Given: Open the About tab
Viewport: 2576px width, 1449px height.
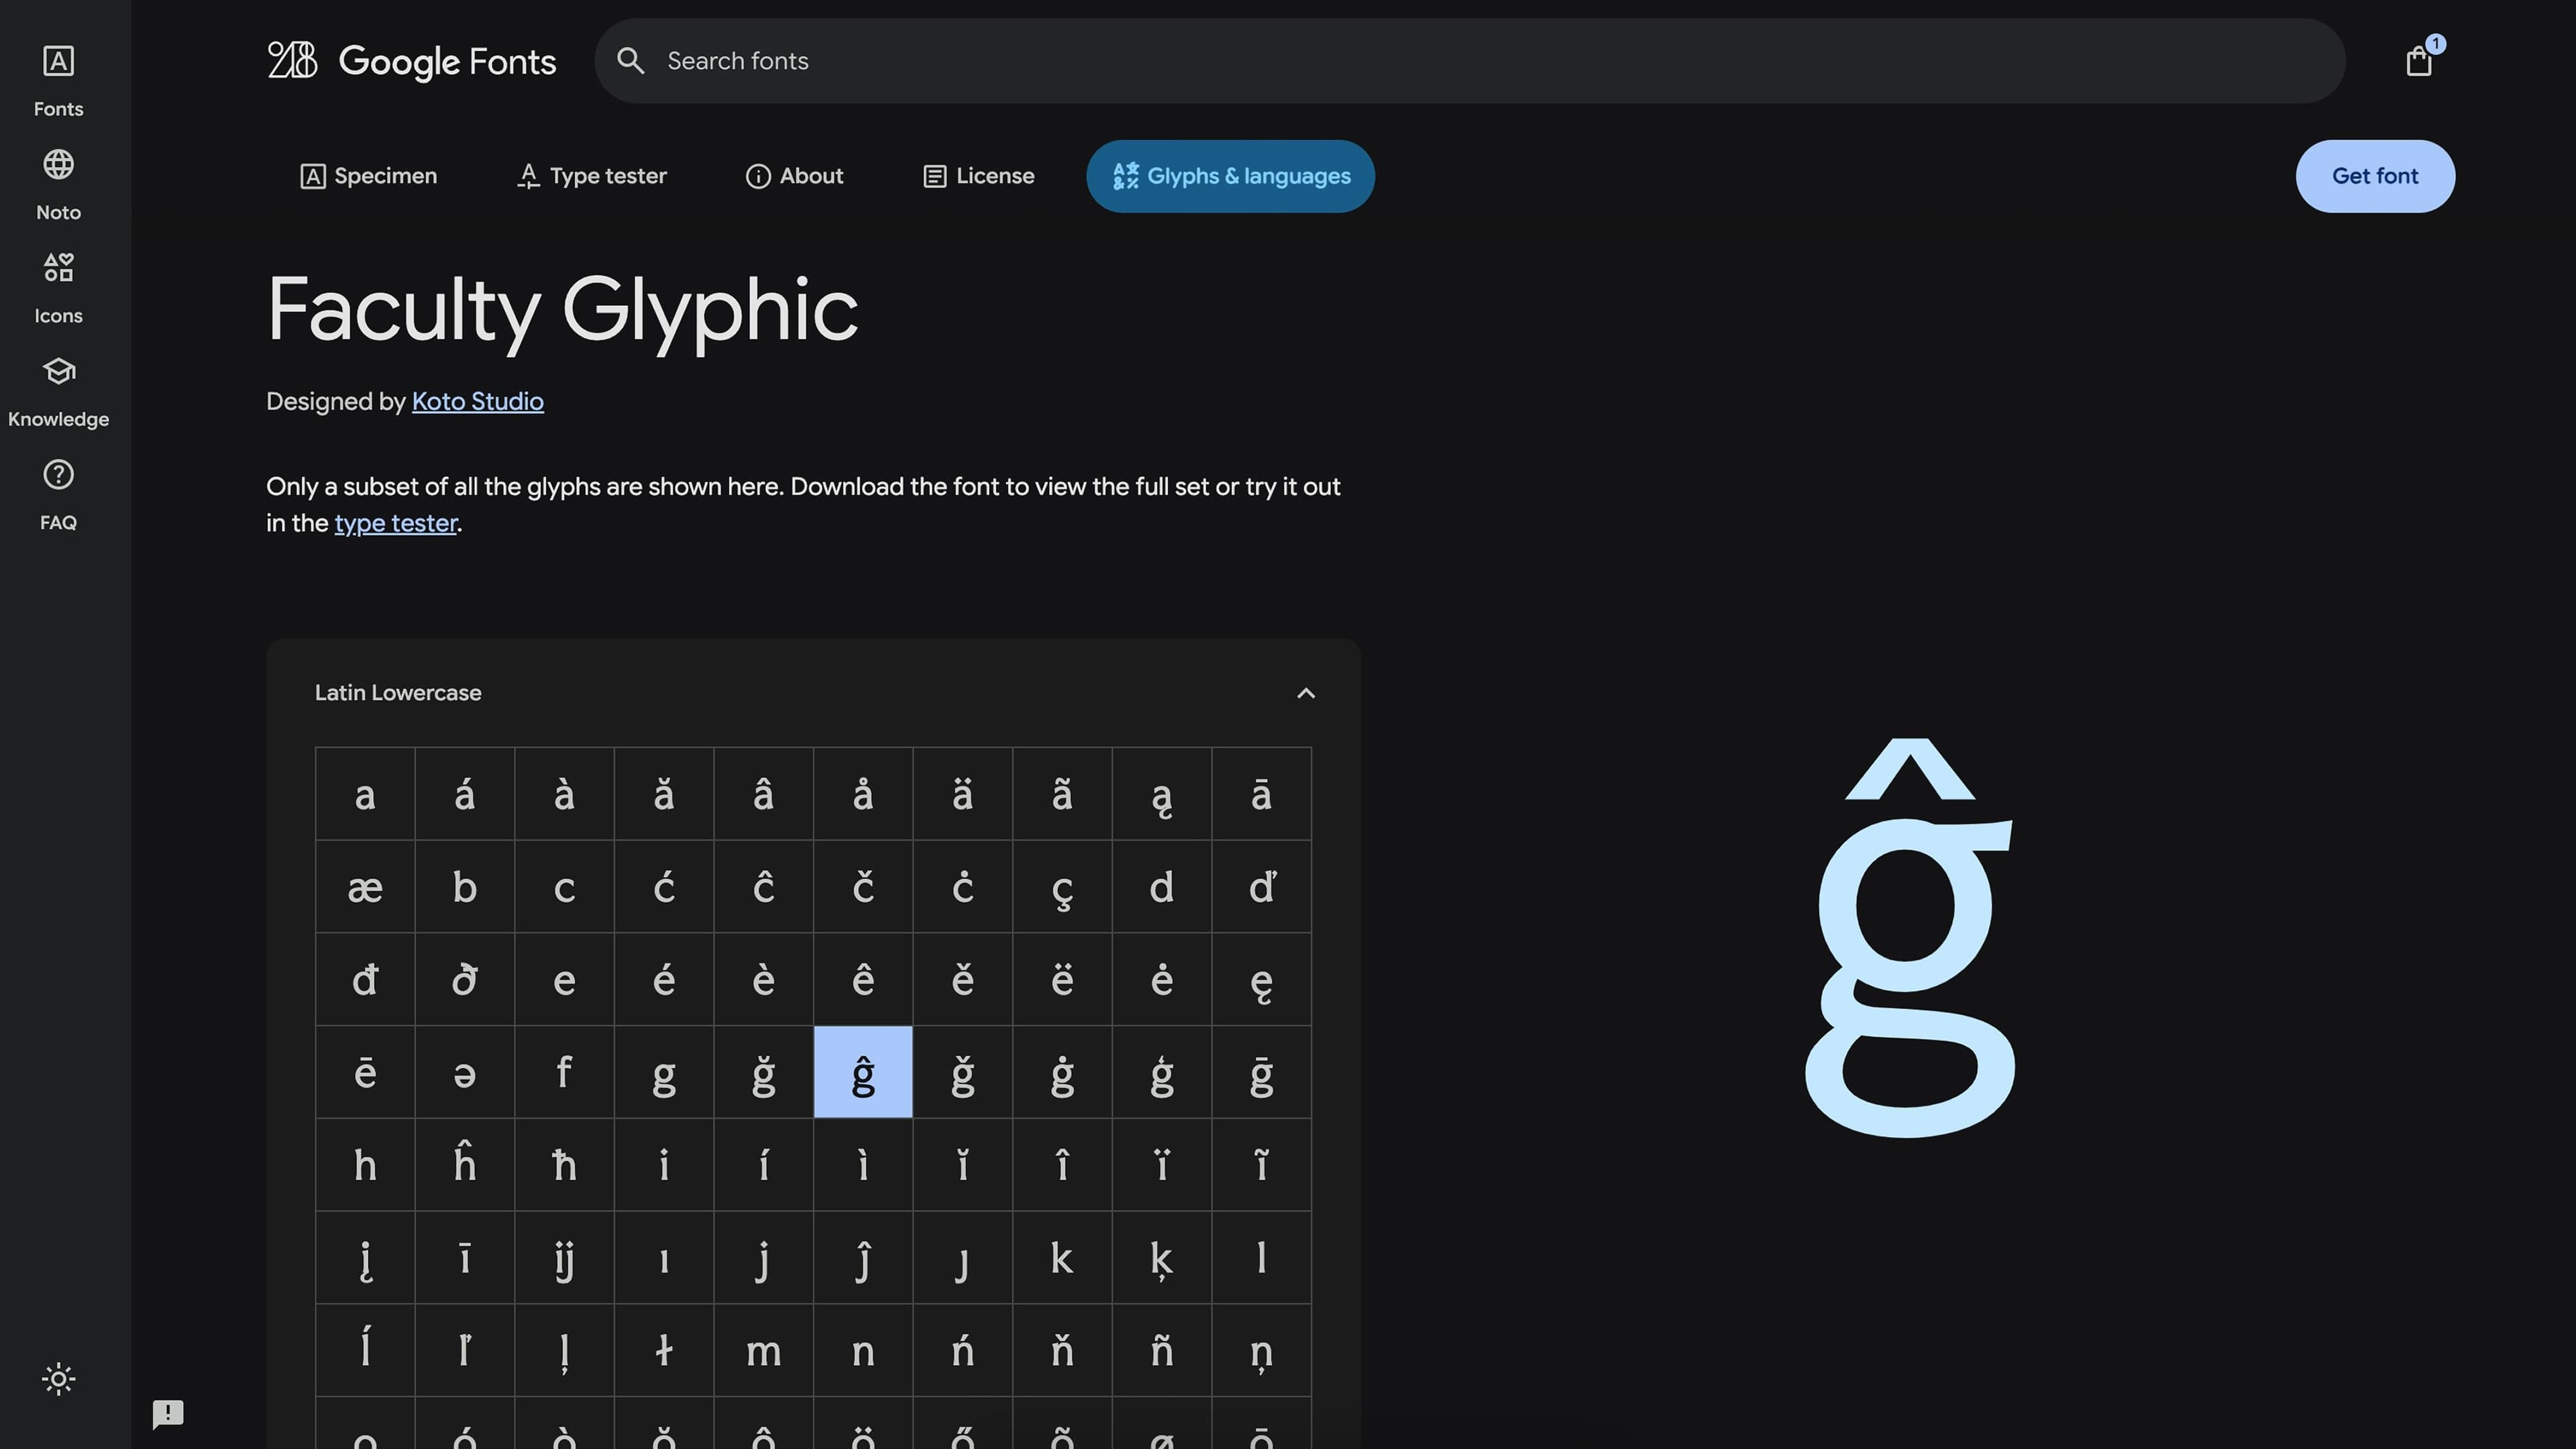Looking at the screenshot, I should [x=794, y=176].
